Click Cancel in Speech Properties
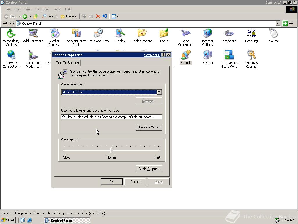Screen dimensions: 298x224 [135, 182]
